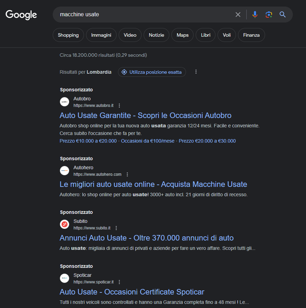The image size is (306, 308).
Task: Click the Google logo
Action: [x=21, y=15]
